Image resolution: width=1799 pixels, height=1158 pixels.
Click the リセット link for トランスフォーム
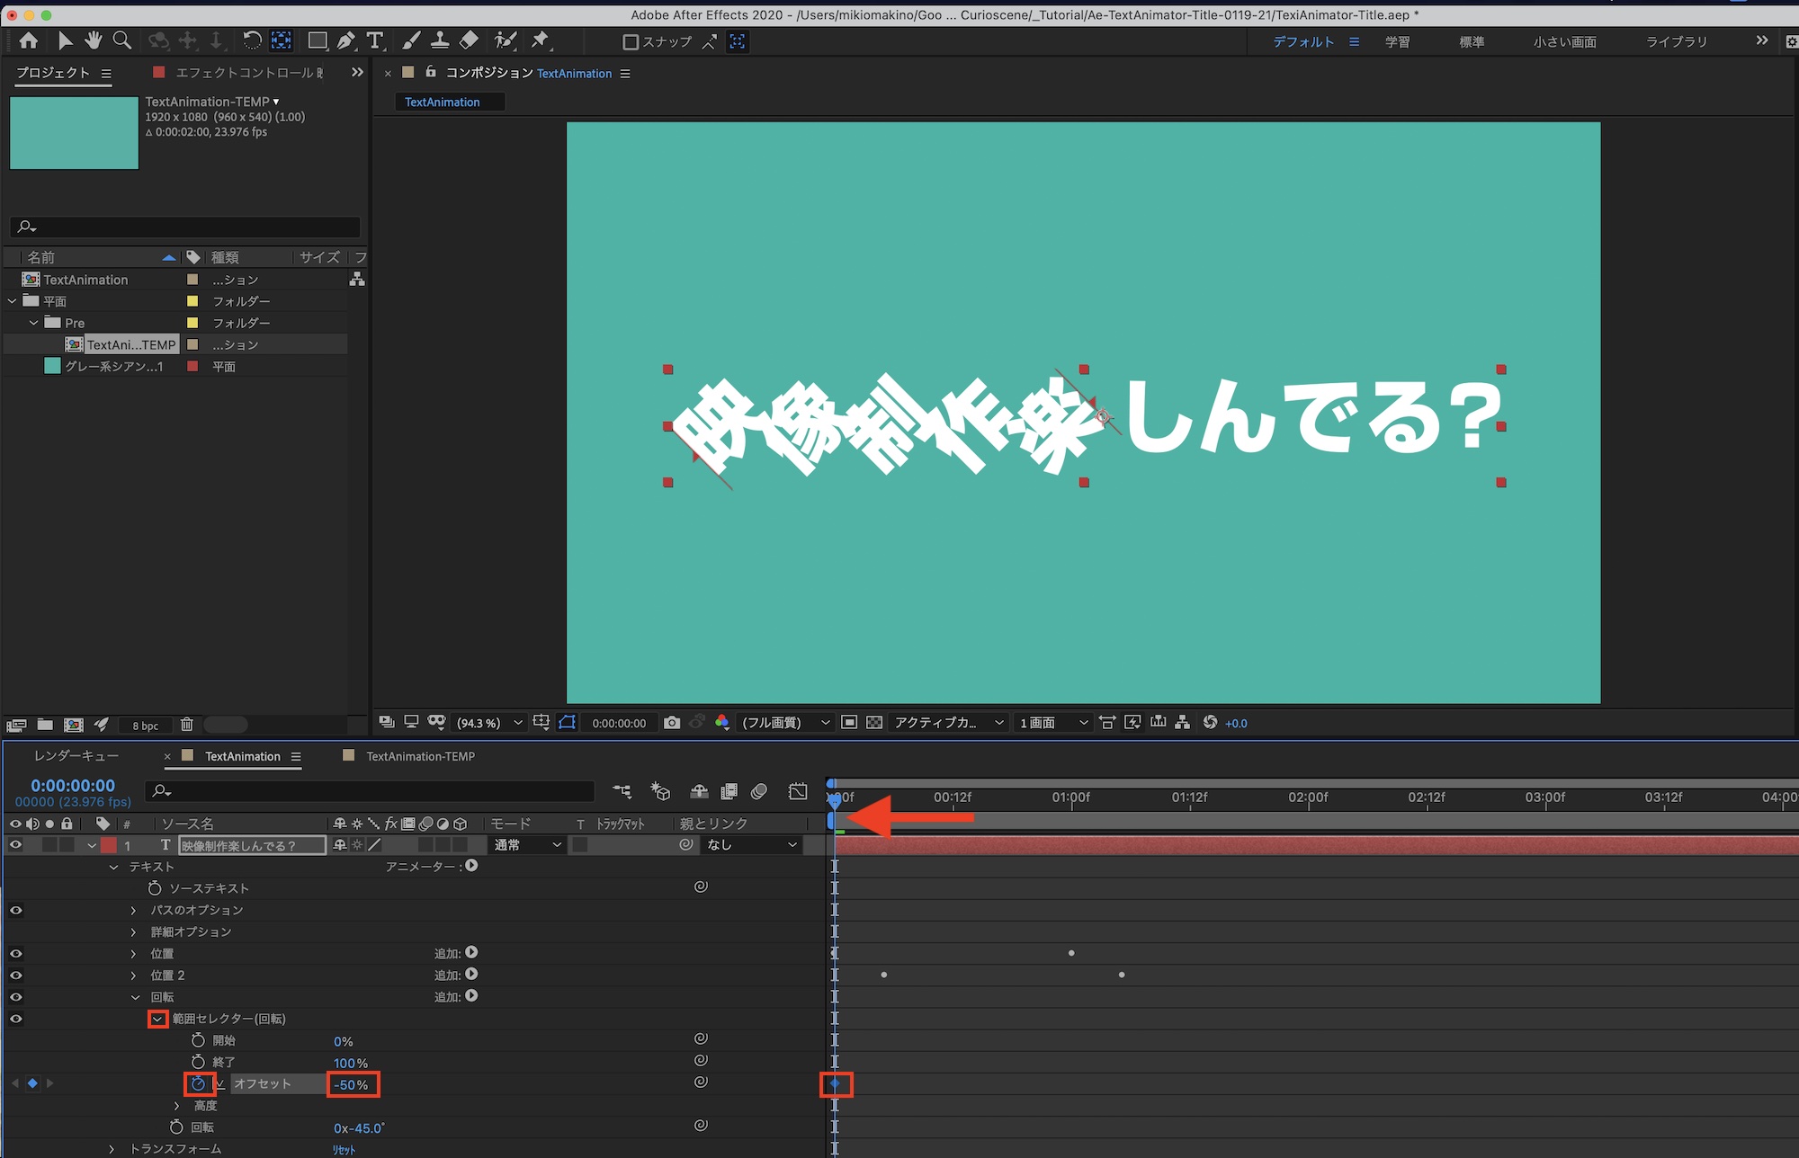coord(344,1150)
